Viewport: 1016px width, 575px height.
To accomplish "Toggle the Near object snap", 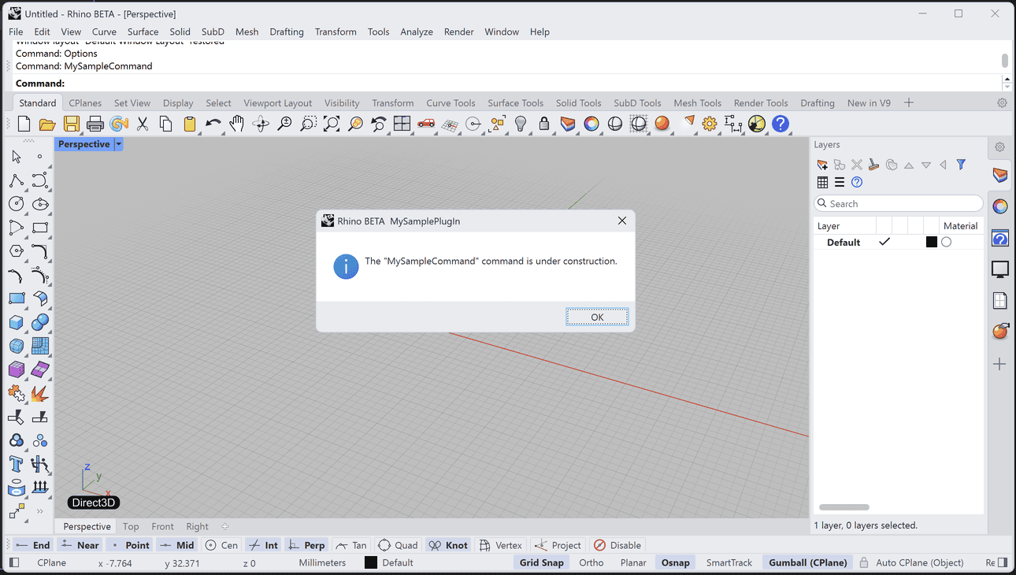I will click(x=80, y=545).
